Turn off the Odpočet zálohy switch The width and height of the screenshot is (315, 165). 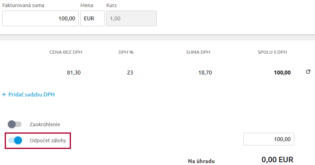coord(15,140)
